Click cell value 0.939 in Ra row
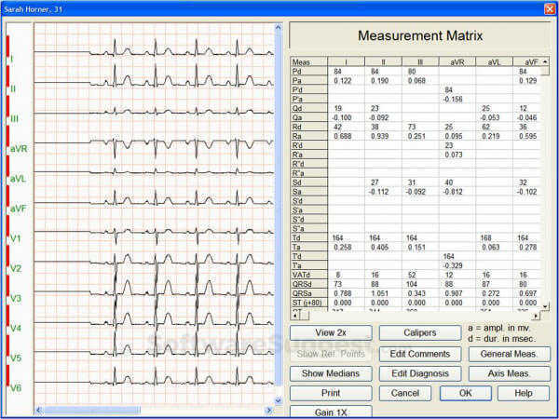This screenshot has height=419, width=559. click(380, 136)
